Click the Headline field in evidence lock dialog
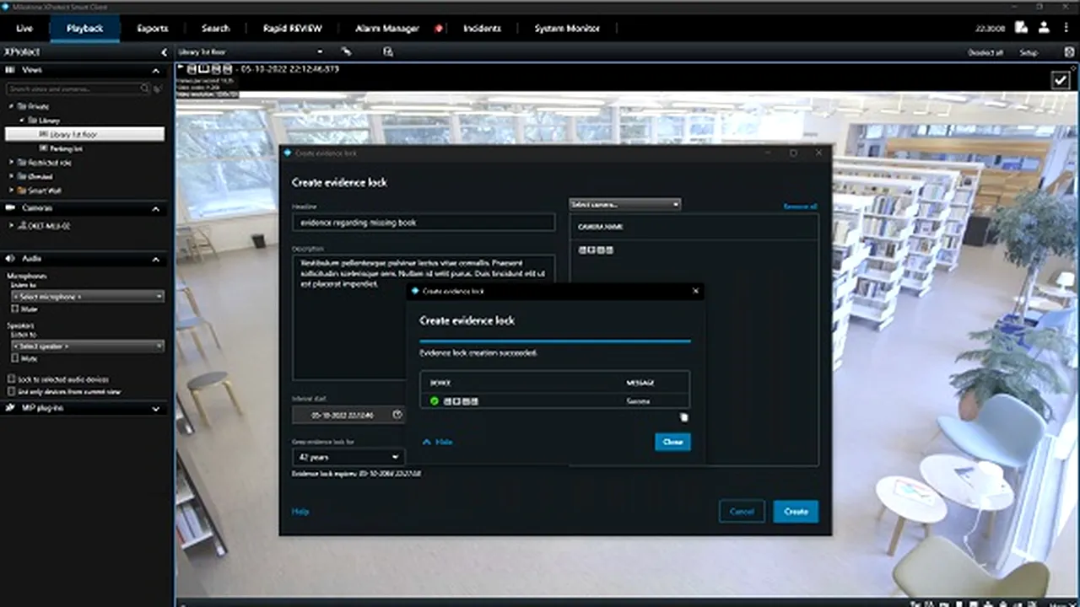The image size is (1080, 607). (x=424, y=223)
